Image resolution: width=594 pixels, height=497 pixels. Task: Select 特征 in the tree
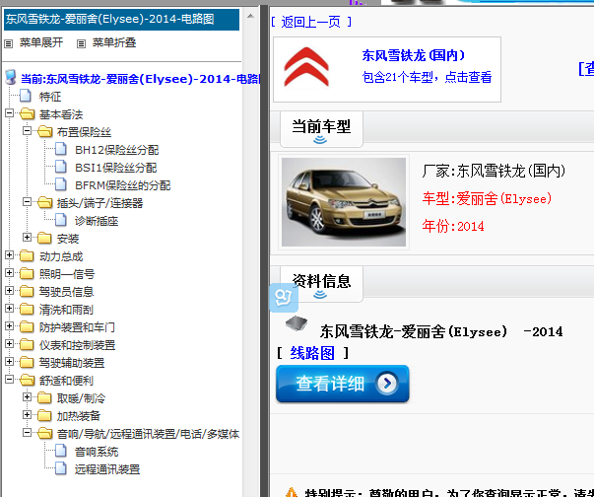[50, 97]
